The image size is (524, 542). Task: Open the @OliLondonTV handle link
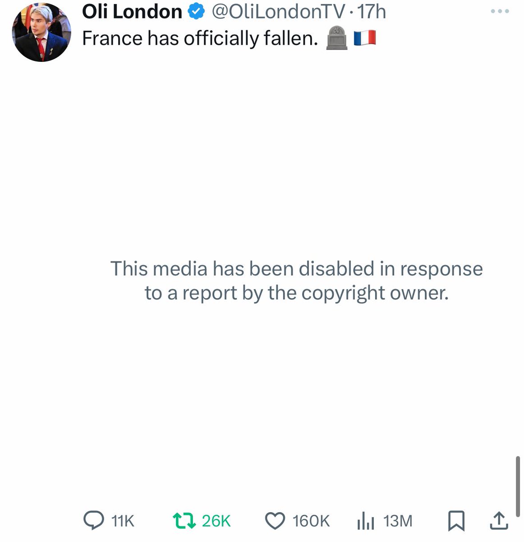pos(278,12)
